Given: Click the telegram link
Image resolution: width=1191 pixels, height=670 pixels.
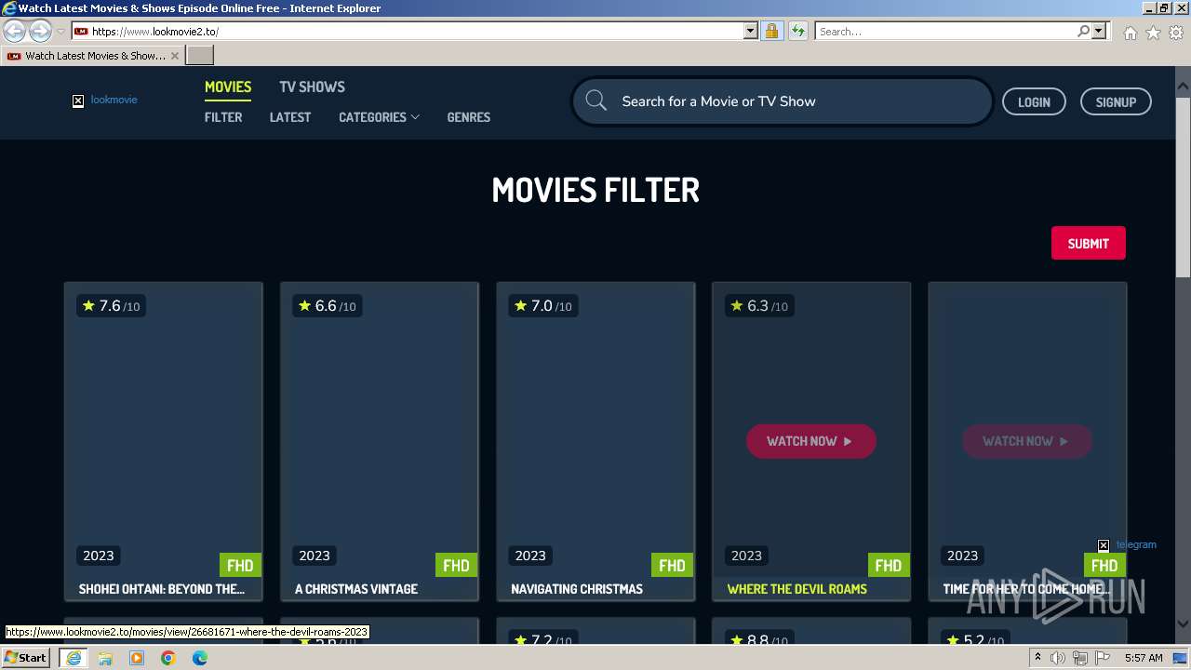Looking at the screenshot, I should [1127, 544].
